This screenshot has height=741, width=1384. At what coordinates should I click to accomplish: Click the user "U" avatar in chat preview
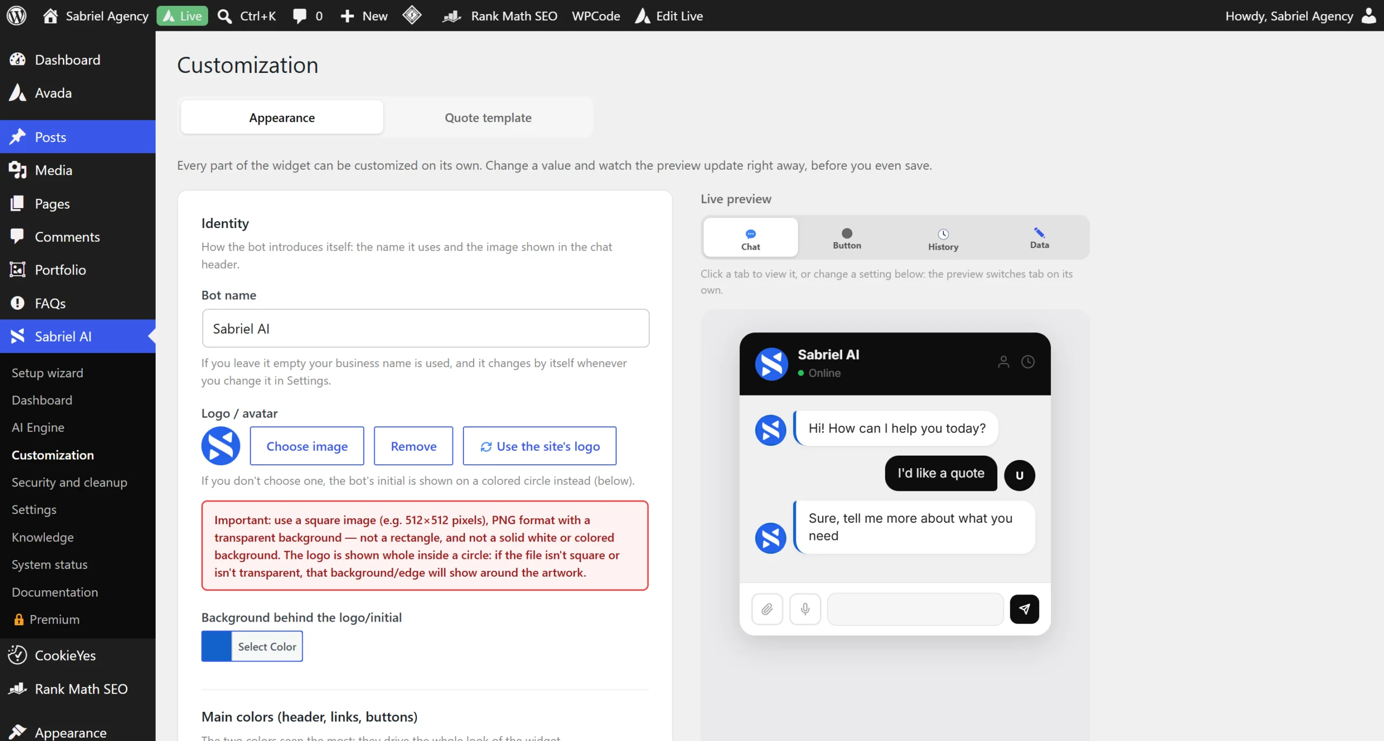tap(1020, 475)
